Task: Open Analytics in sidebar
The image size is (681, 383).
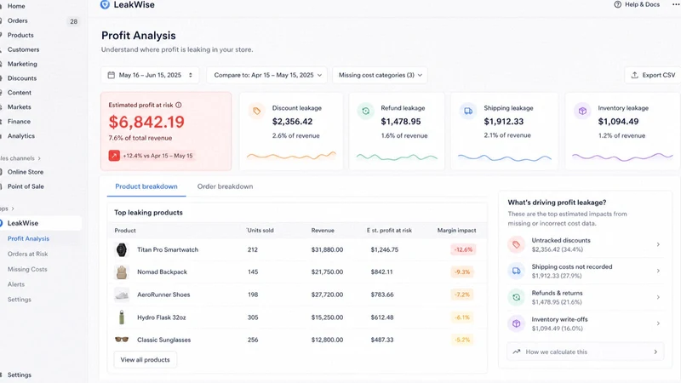Action: click(20, 136)
